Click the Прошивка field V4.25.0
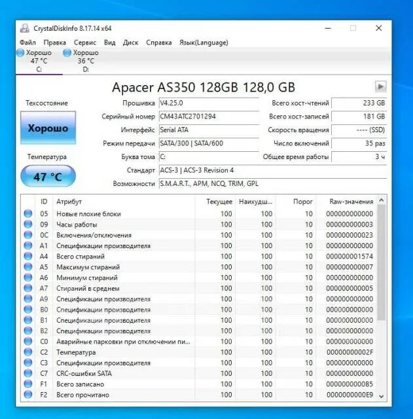This screenshot has width=413, height=419. [209, 103]
